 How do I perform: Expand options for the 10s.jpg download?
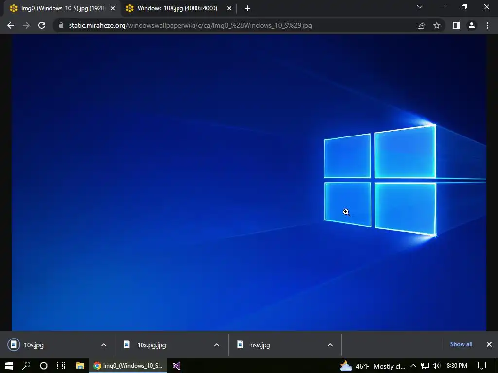pyautogui.click(x=104, y=345)
